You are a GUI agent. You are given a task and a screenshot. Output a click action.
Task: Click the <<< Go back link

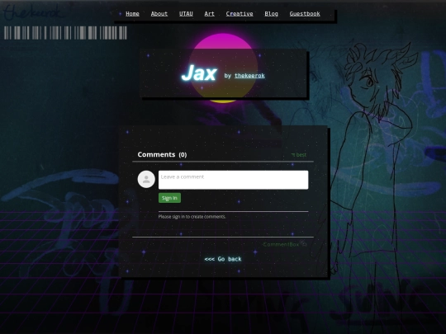[223, 259]
